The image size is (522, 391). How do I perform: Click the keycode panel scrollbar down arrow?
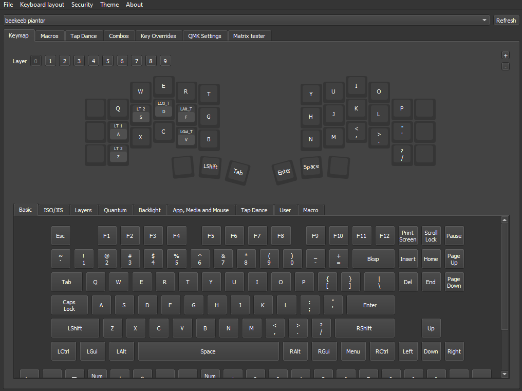click(x=505, y=374)
